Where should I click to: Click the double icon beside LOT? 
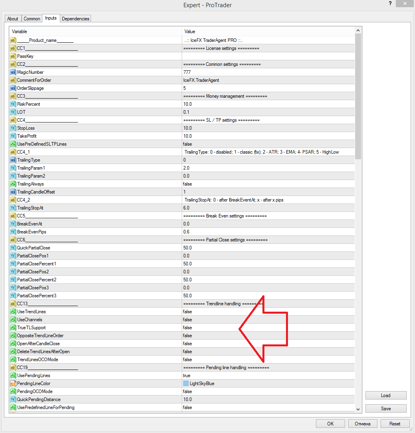click(13, 112)
